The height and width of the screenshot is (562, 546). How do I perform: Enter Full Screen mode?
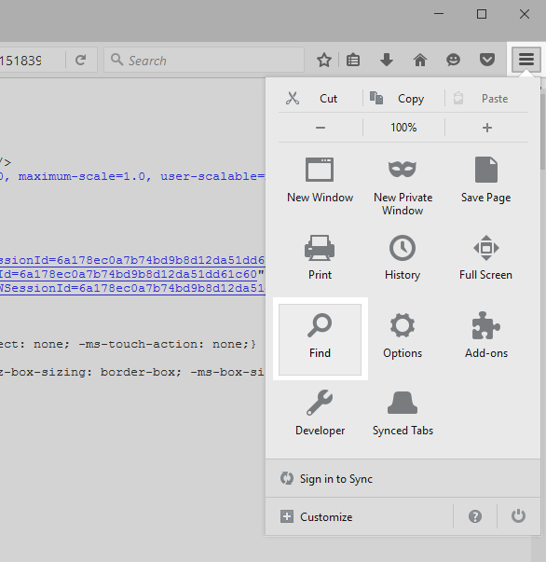(x=485, y=257)
